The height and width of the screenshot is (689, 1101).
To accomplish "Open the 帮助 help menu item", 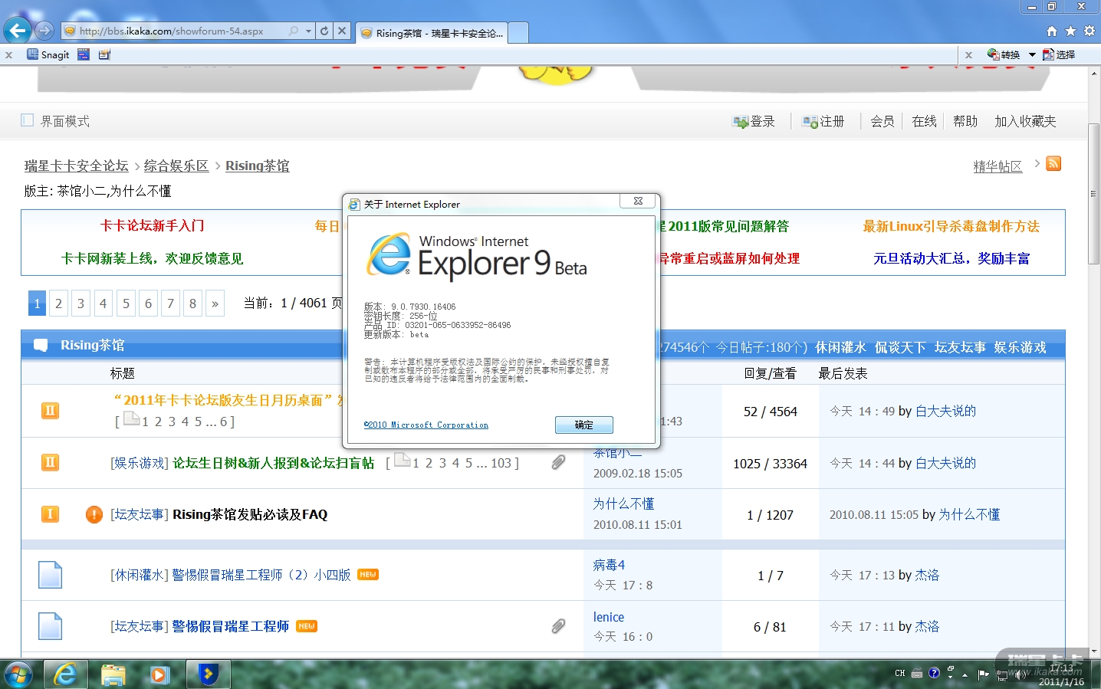I will [x=965, y=121].
